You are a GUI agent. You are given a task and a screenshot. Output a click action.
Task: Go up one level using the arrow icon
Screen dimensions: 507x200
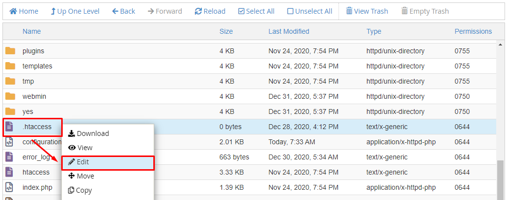(53, 11)
